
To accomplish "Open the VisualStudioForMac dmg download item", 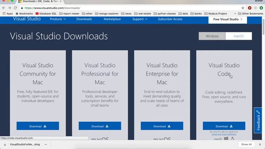I will coord(24,144).
